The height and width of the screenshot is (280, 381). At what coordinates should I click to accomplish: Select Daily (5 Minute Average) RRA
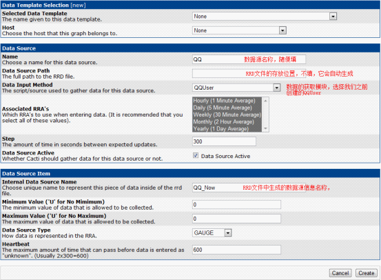(x=227, y=108)
